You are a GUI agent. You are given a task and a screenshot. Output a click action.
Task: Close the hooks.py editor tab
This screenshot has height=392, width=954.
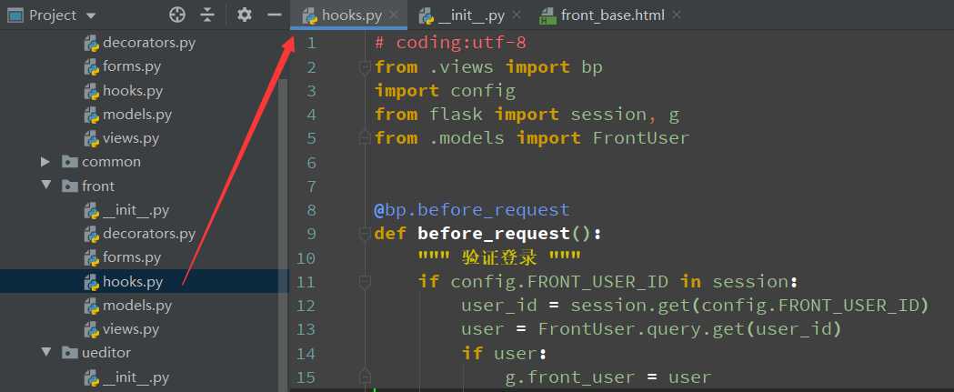point(393,15)
